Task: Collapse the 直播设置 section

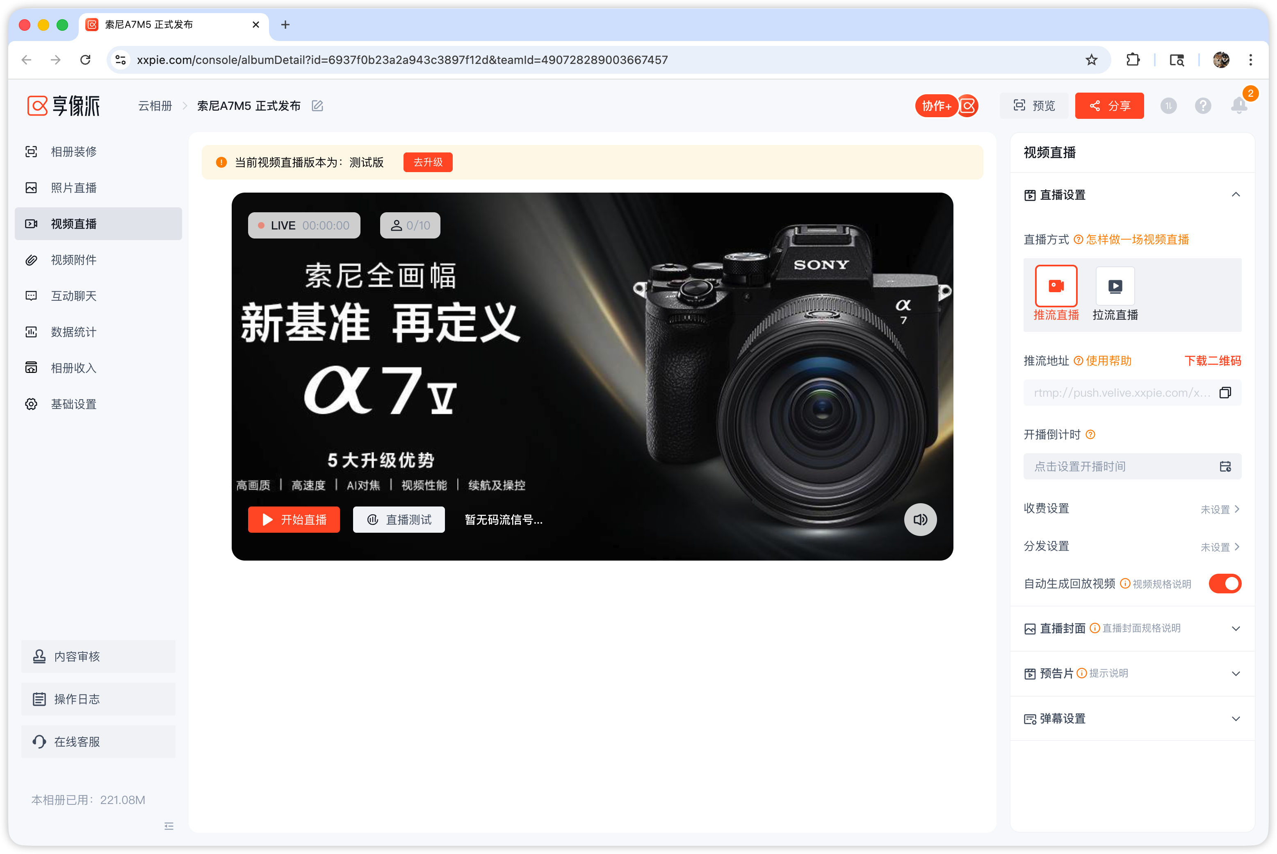Action: click(1236, 195)
